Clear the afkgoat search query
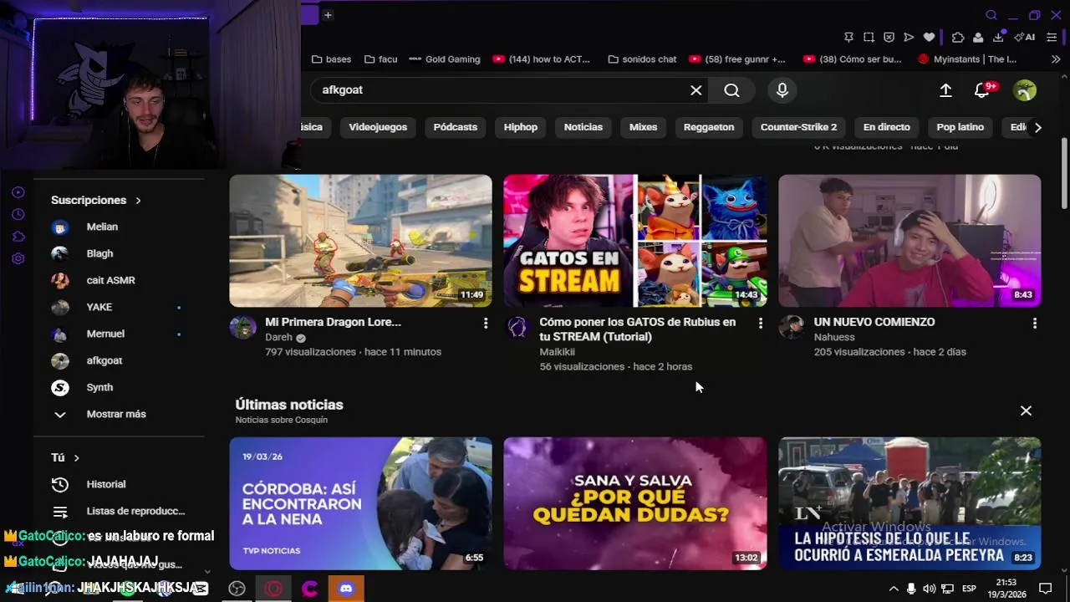The image size is (1070, 602). coord(695,90)
